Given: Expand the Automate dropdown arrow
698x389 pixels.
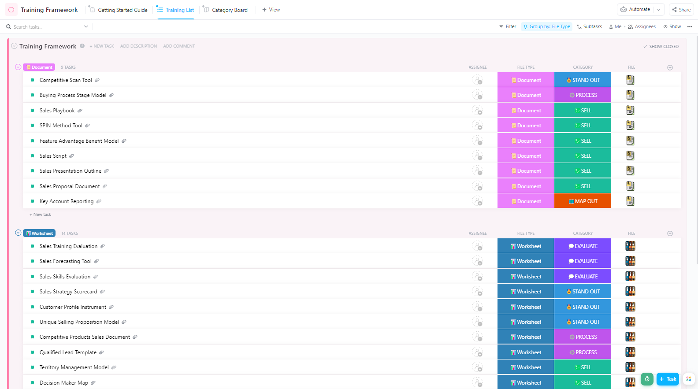Looking at the screenshot, I should 659,10.
